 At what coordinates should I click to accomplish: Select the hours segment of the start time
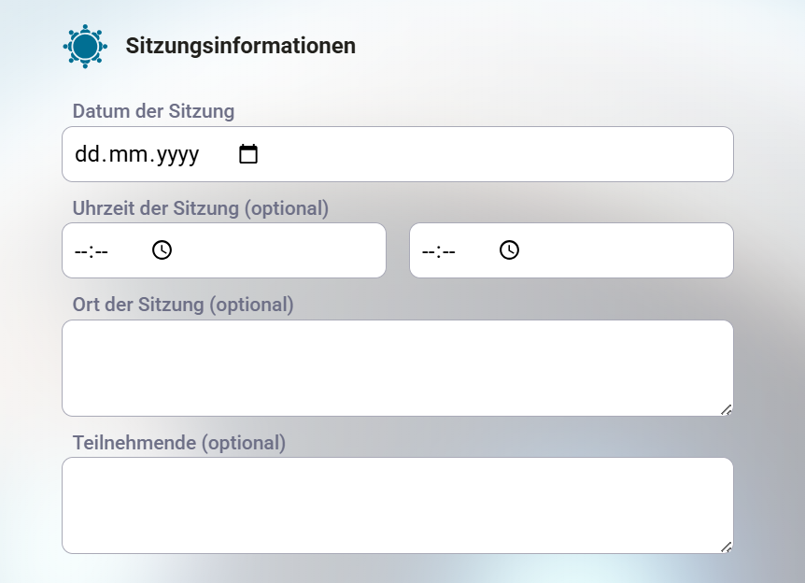coord(80,251)
